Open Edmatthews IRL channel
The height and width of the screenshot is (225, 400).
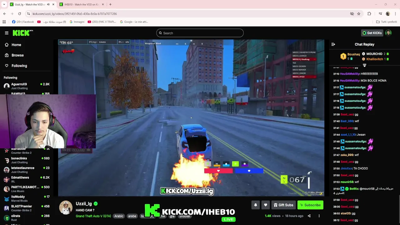tap(27, 179)
